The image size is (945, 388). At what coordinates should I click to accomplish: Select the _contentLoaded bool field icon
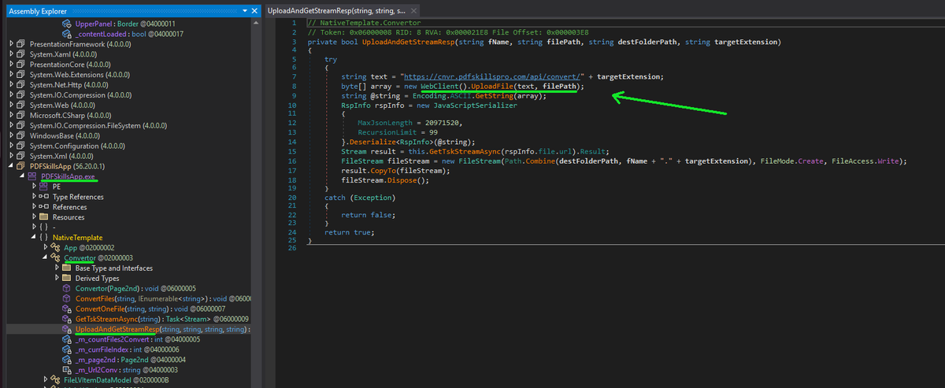click(x=66, y=34)
